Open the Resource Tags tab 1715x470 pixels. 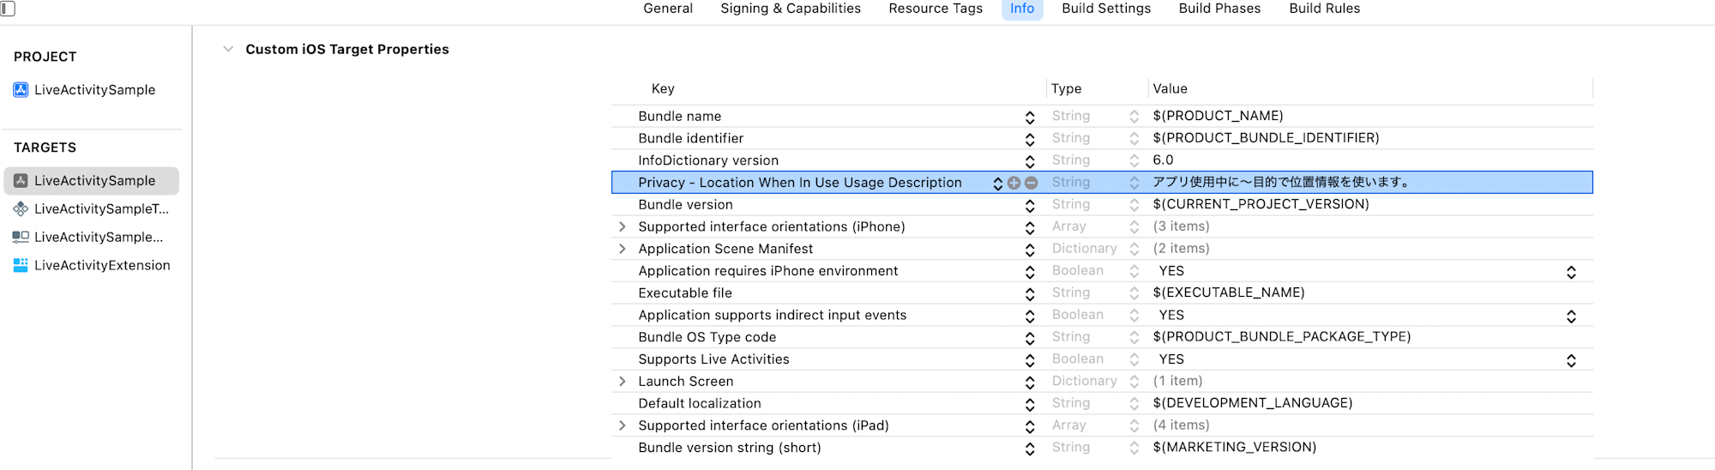[x=936, y=9]
